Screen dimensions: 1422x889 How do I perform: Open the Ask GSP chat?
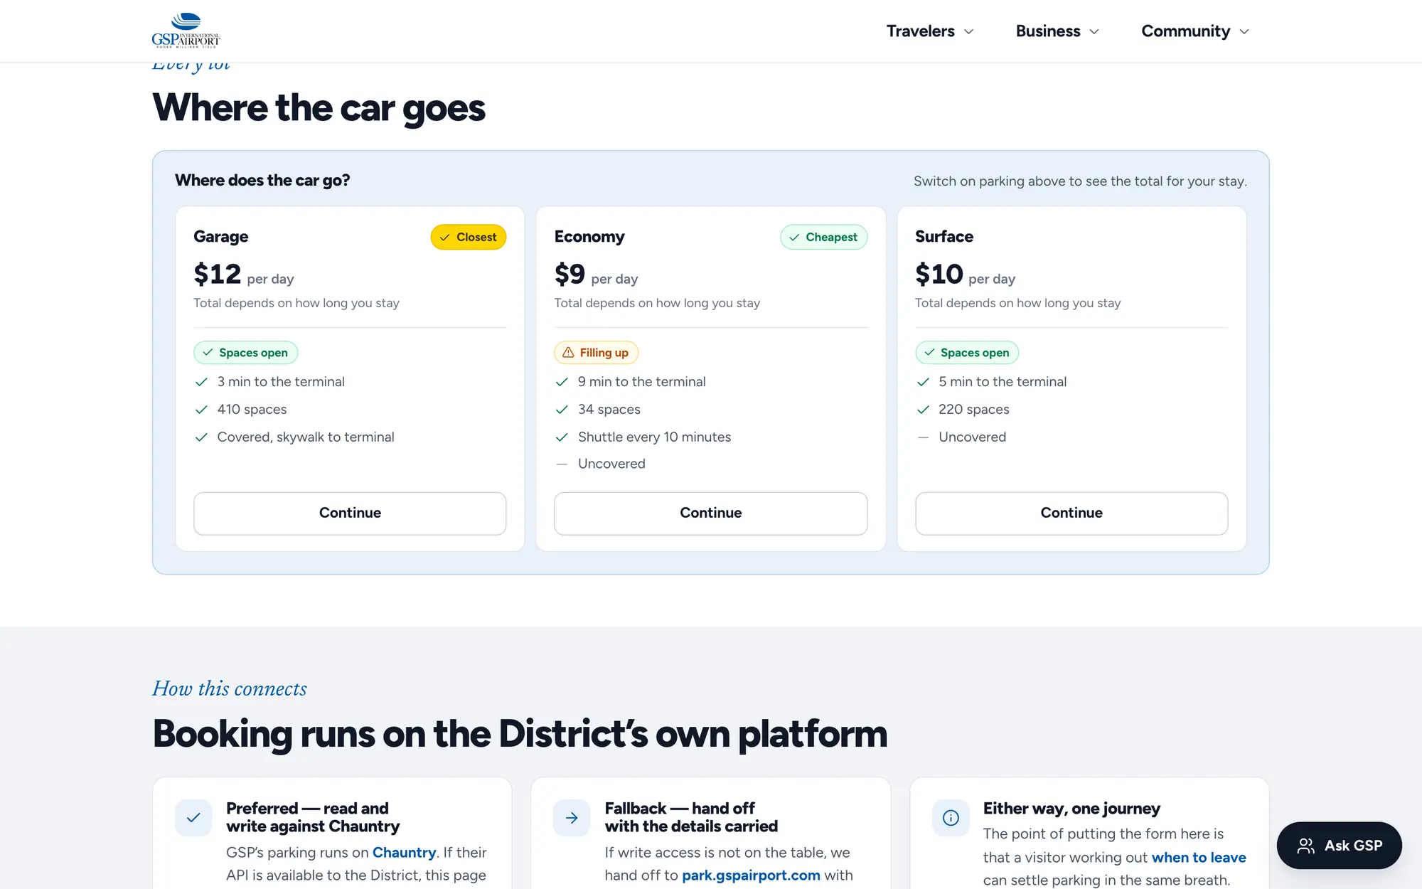point(1340,846)
